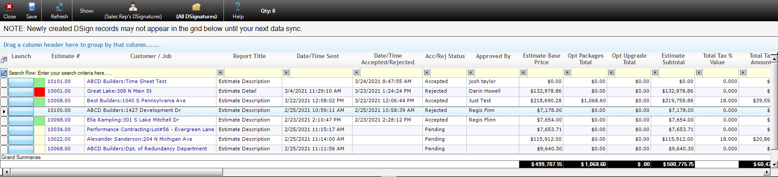Click the red status swatch for 10001.00
This screenshot has height=177, width=778.
pyautogui.click(x=40, y=91)
